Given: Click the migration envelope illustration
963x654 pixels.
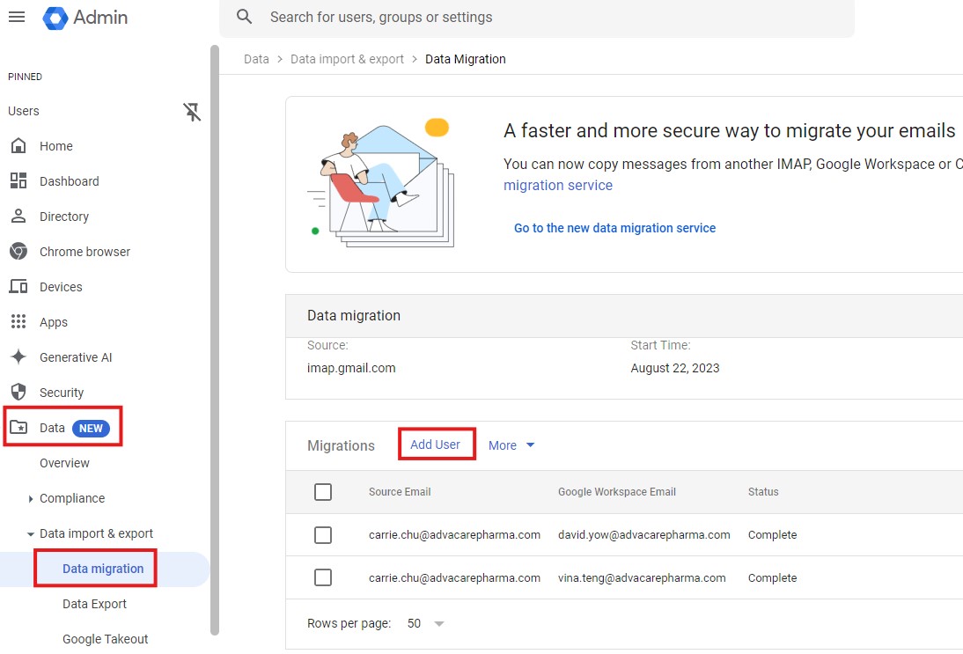Looking at the screenshot, I should 381,183.
